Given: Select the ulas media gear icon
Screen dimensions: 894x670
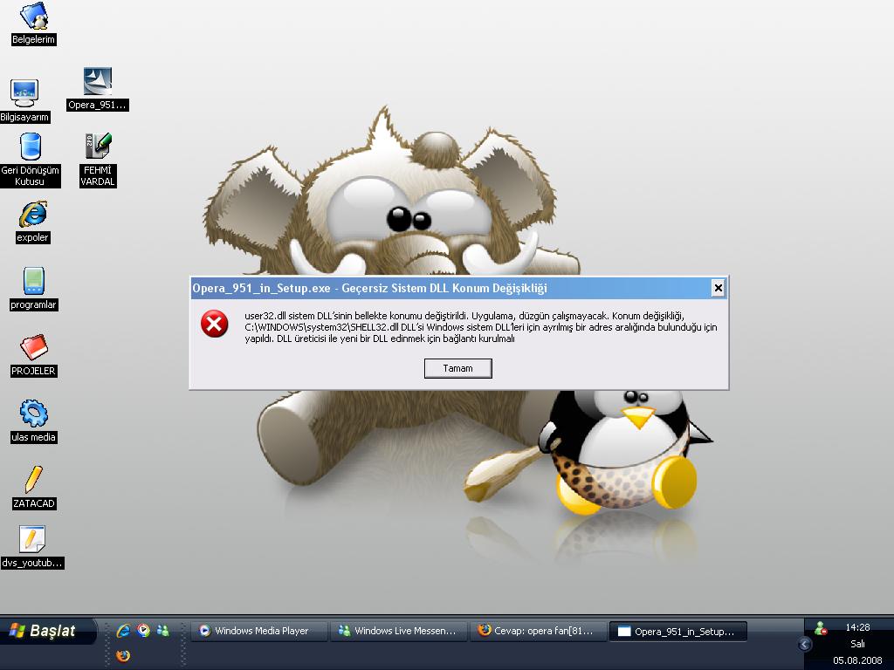Looking at the screenshot, I should (33, 414).
